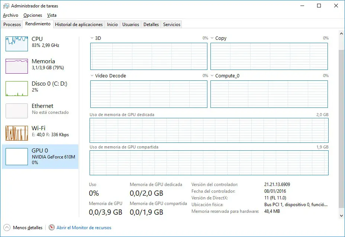Screen dimensions: 345x237
Task: Click the GPU 0 graph icon
Action: tap(17, 157)
